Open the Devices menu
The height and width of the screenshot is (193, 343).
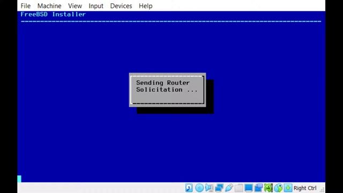click(x=121, y=6)
